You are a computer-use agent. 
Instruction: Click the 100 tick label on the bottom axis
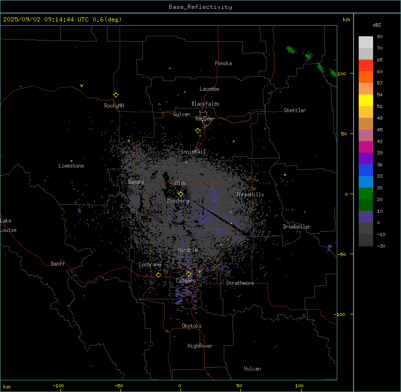(299, 385)
